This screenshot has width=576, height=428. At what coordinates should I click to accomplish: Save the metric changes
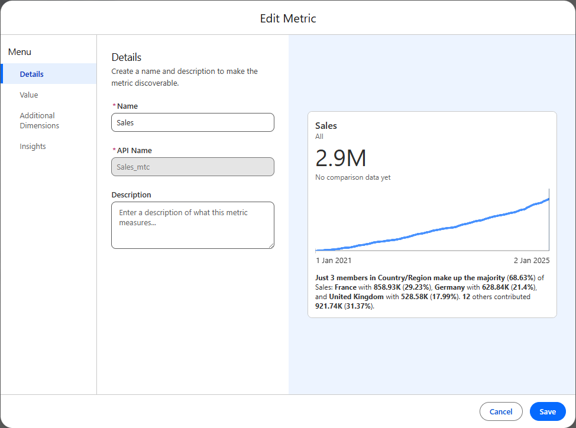[x=548, y=411]
